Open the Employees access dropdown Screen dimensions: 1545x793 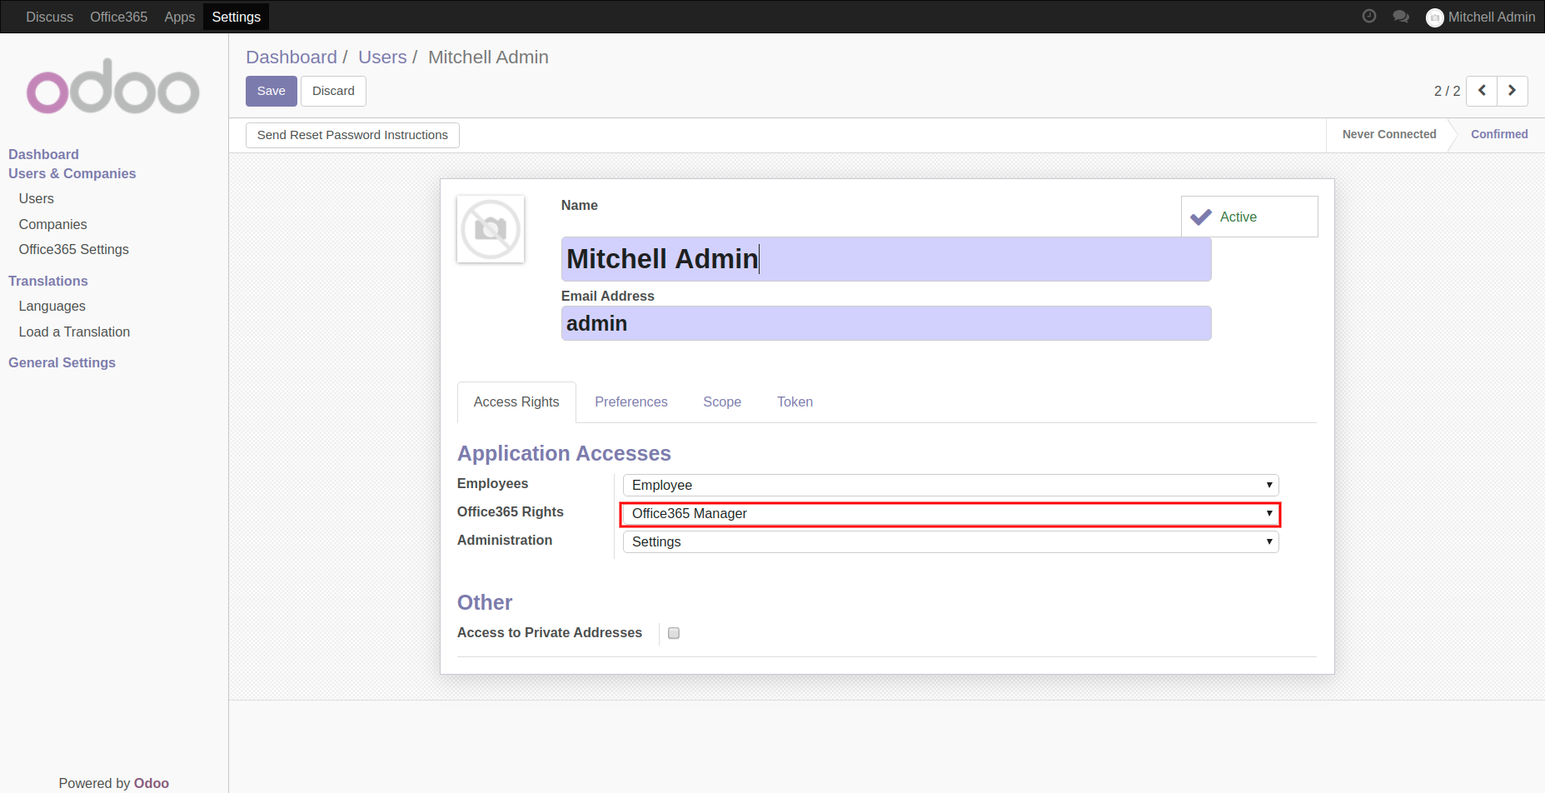point(950,486)
